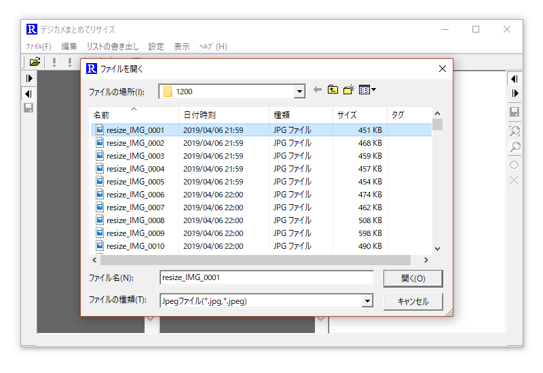Screen dimensions: 543x373
Task: Click vertical scrollbar down arrow in file list
Action: (437, 249)
